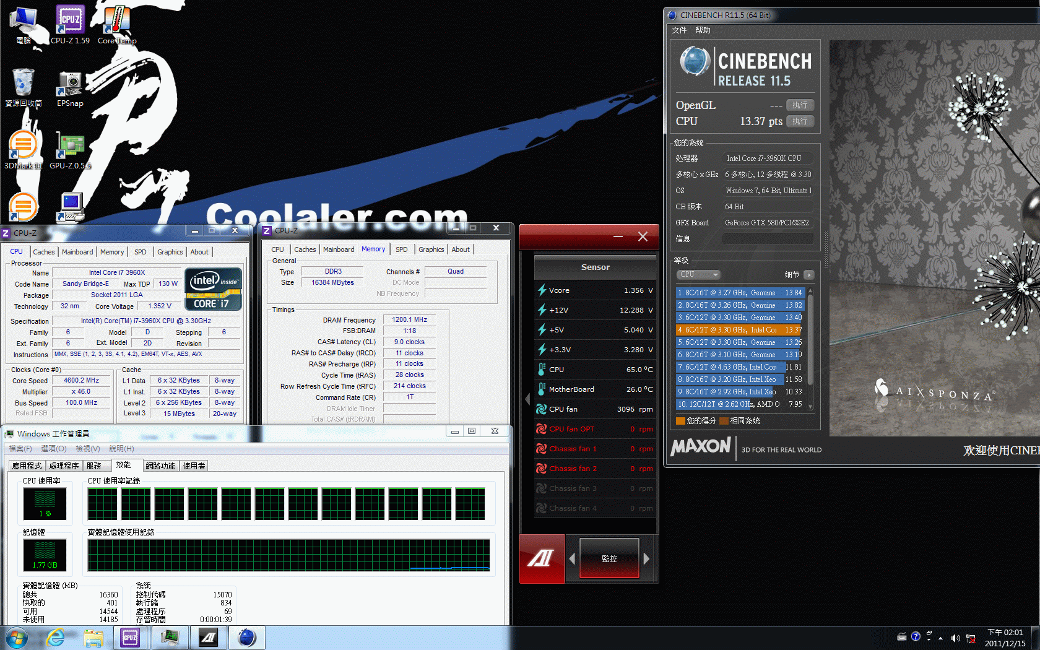Open the Computer desktop icon

pyautogui.click(x=24, y=26)
